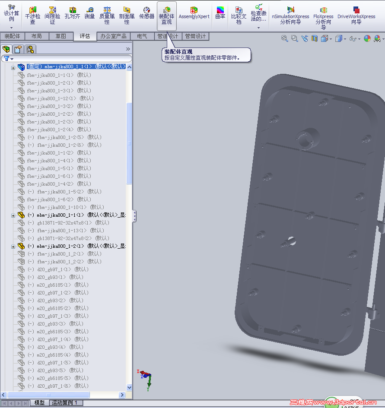385x408 pixels.
Task: Switch to PropertyManager tab icon
Action: (x=18, y=49)
